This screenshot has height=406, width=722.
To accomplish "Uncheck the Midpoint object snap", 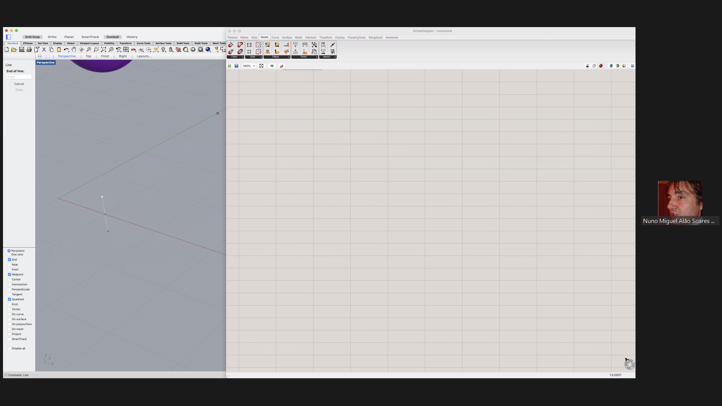I will pos(9,274).
